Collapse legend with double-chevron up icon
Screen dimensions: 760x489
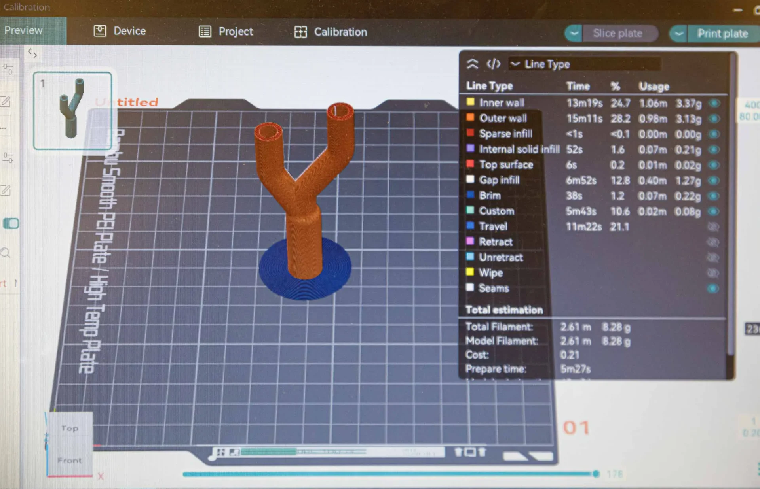coord(472,64)
